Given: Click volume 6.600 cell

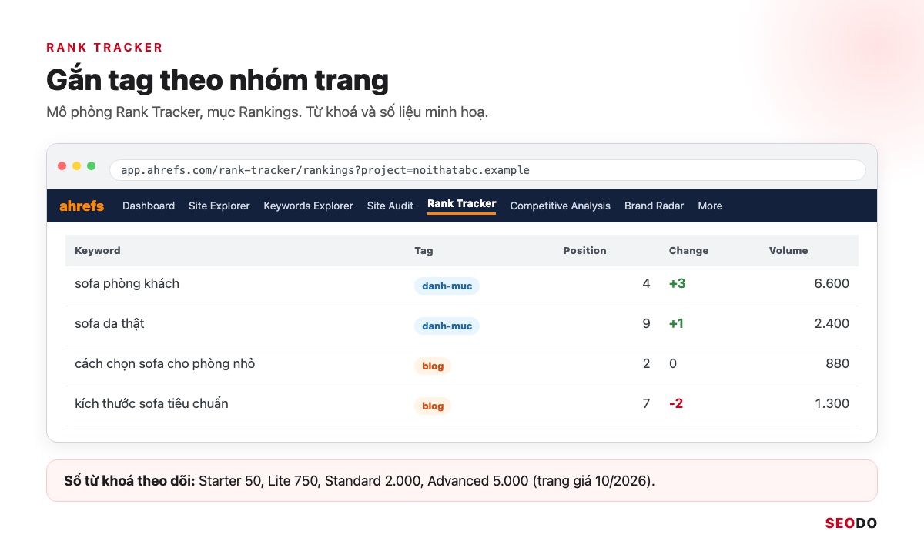Looking at the screenshot, I should coord(832,283).
